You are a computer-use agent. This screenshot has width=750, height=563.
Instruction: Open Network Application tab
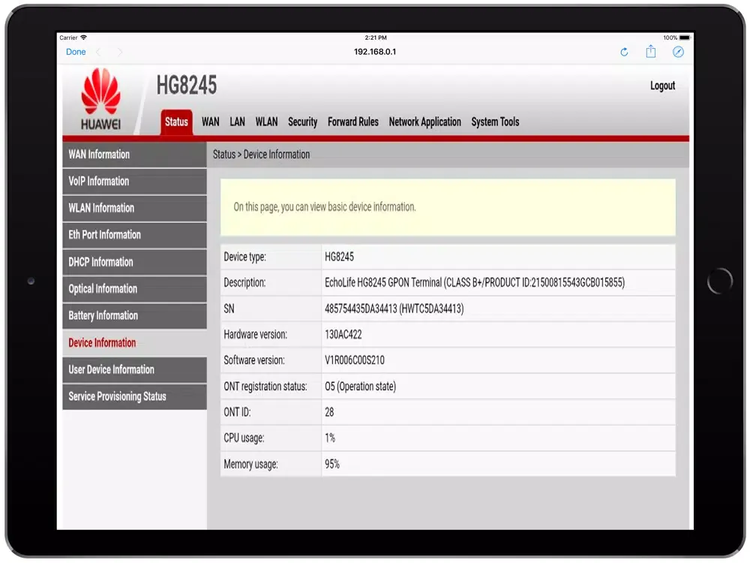tap(424, 122)
